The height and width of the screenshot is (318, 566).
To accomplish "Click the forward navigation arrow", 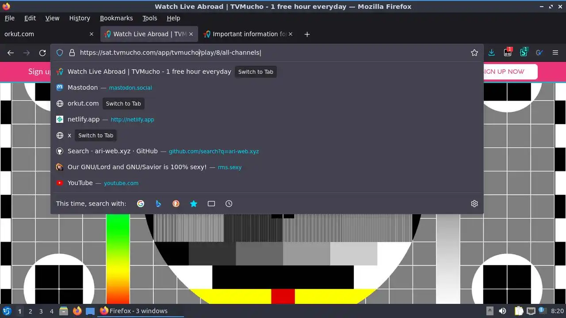I will (27, 53).
